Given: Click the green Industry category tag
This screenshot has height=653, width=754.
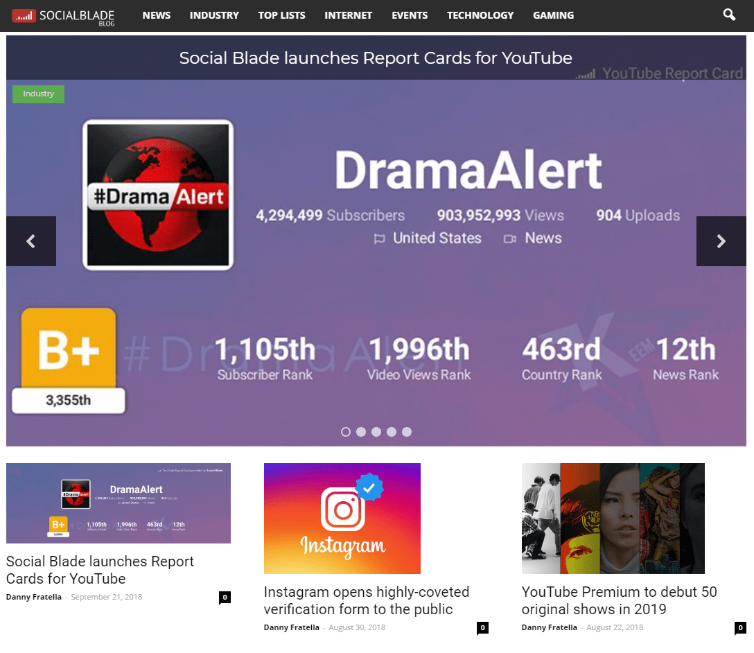Looking at the screenshot, I should (x=38, y=94).
